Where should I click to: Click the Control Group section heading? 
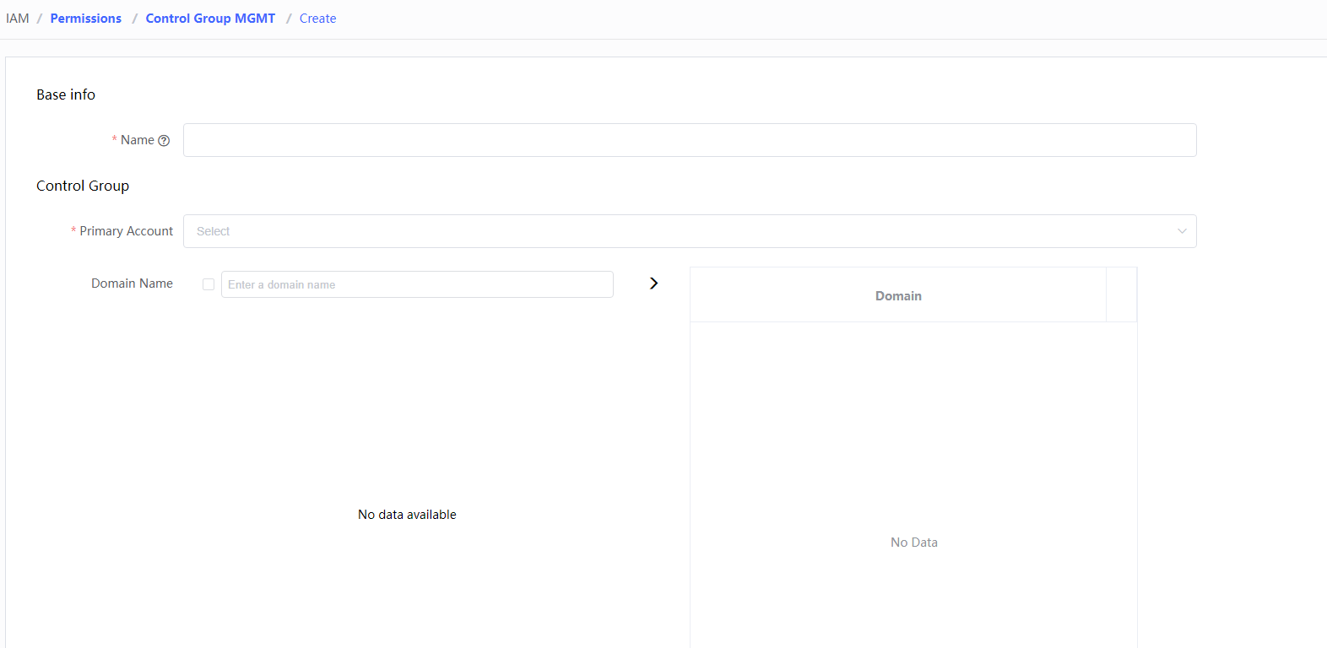tap(83, 186)
